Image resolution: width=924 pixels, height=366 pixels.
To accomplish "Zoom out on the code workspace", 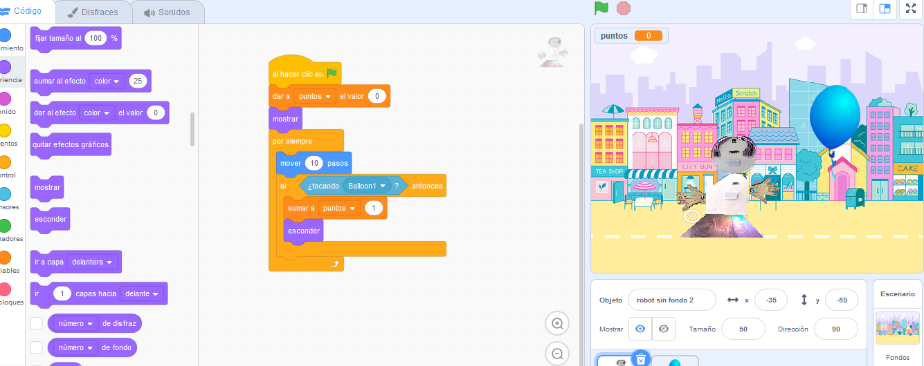I will click(x=557, y=354).
